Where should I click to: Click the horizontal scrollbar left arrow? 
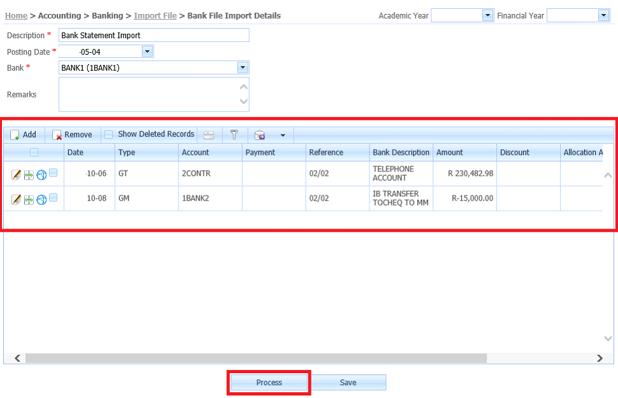(17, 358)
